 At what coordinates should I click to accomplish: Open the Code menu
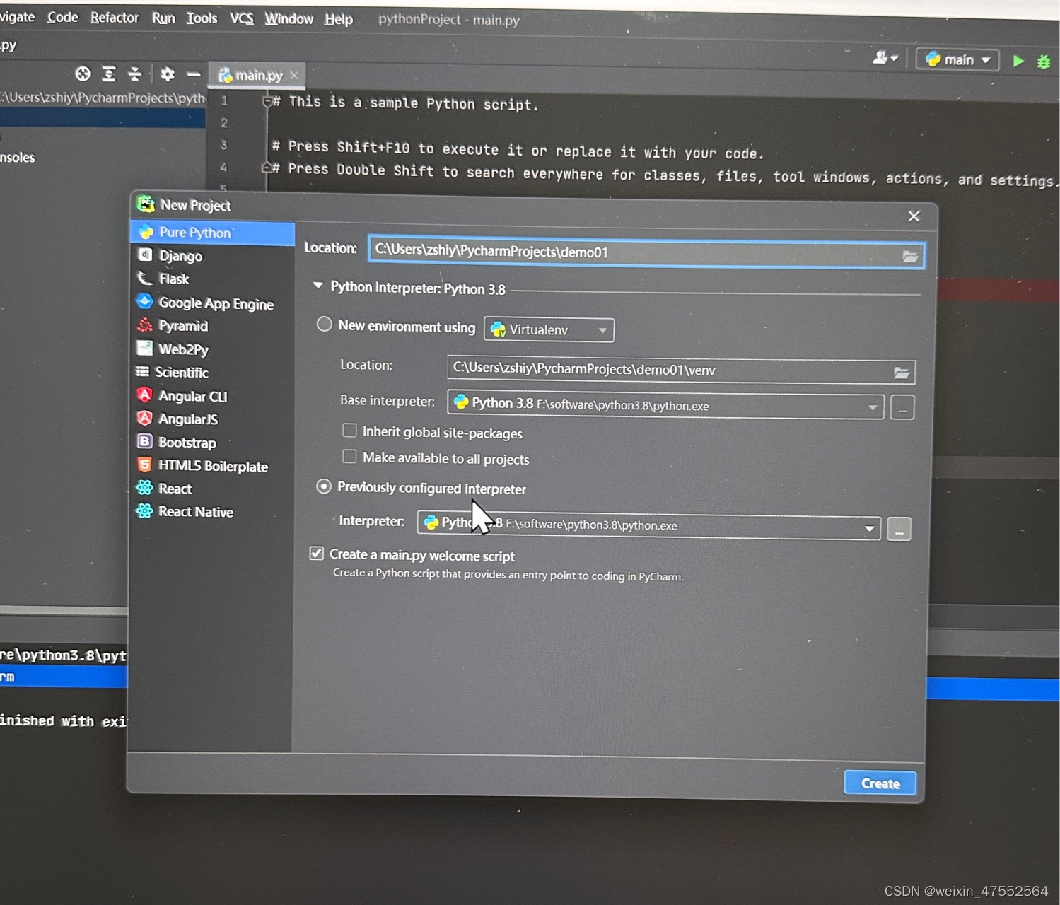click(x=63, y=17)
